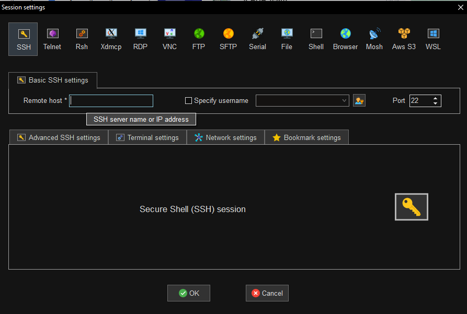
Task: Pick the SFTP session icon
Action: pyautogui.click(x=228, y=39)
